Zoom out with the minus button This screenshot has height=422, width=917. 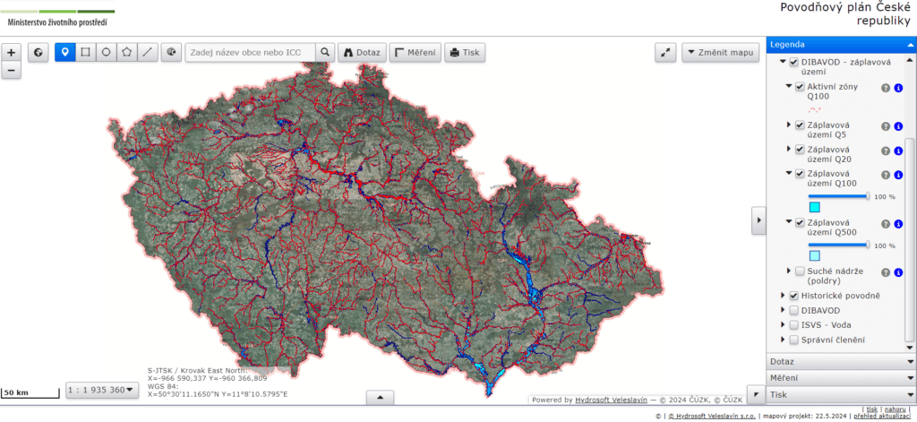point(12,70)
